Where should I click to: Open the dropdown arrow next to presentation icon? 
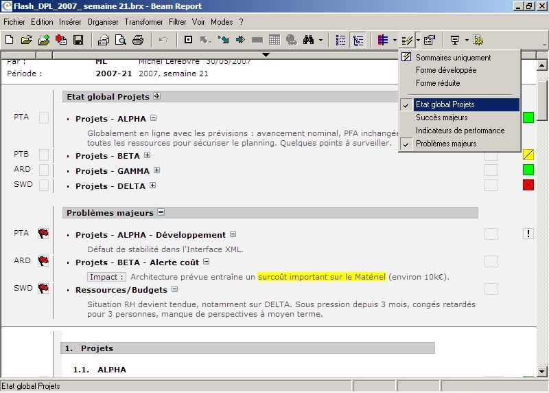tap(467, 41)
